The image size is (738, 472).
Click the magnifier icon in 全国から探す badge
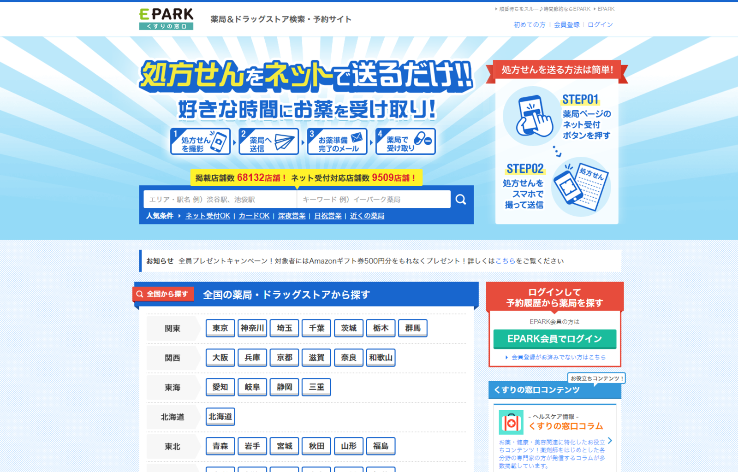pos(140,294)
